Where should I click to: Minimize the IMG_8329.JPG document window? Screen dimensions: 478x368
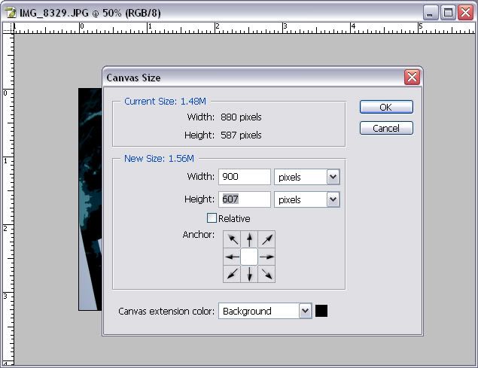point(430,13)
